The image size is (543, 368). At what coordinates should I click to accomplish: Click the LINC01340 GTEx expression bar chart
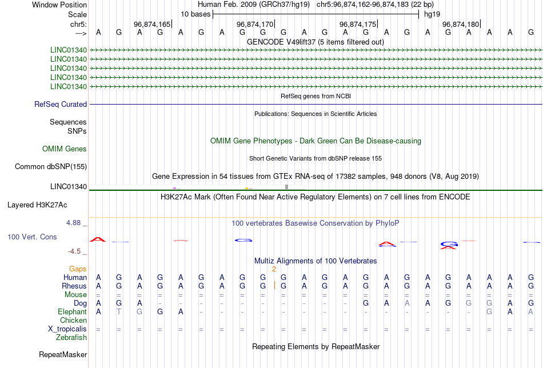[197, 187]
